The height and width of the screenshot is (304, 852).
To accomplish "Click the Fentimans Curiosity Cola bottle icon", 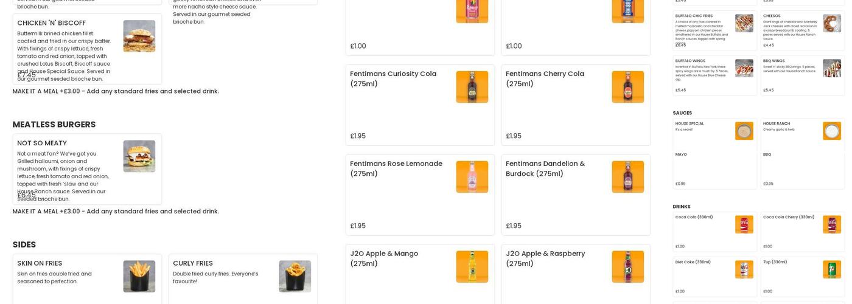I will click(x=472, y=87).
